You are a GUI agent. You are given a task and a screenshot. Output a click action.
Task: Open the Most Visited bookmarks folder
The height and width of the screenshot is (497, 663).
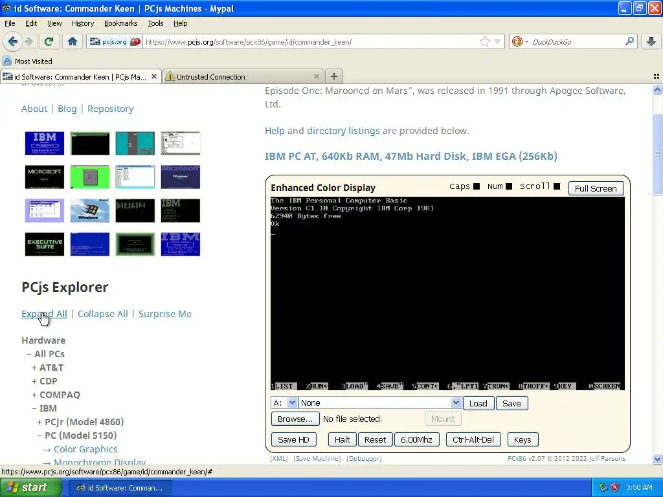28,61
